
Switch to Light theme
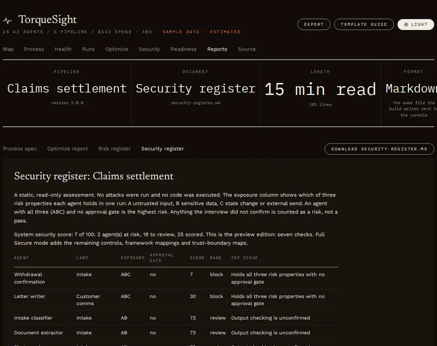(x=416, y=24)
